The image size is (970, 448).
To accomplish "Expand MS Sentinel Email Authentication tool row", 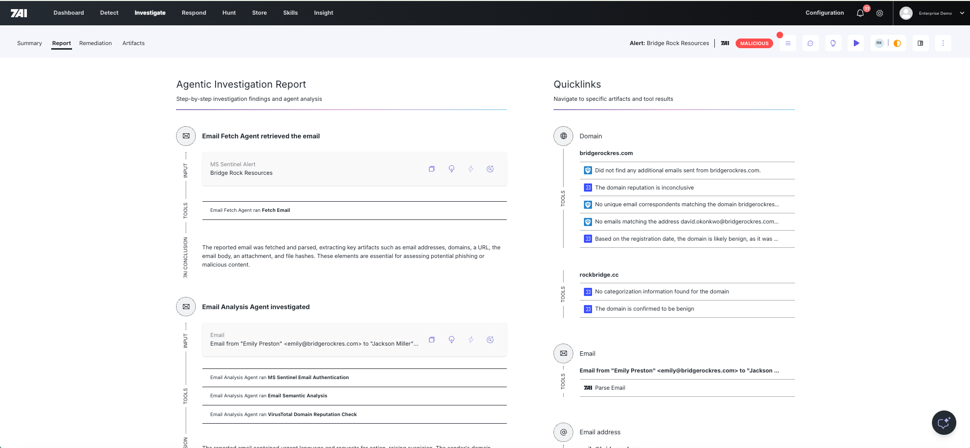I will point(355,378).
